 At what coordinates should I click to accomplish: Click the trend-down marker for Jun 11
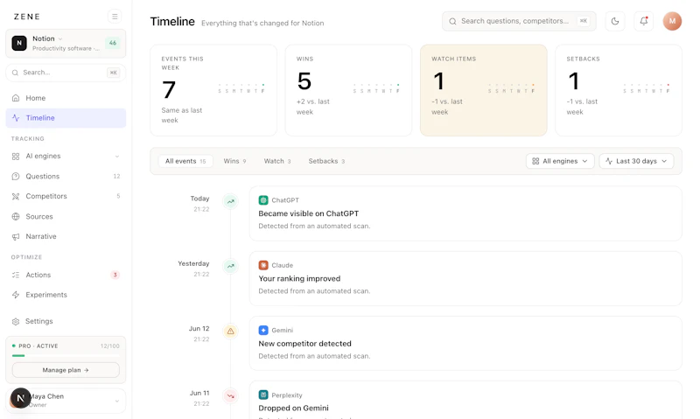click(x=230, y=395)
